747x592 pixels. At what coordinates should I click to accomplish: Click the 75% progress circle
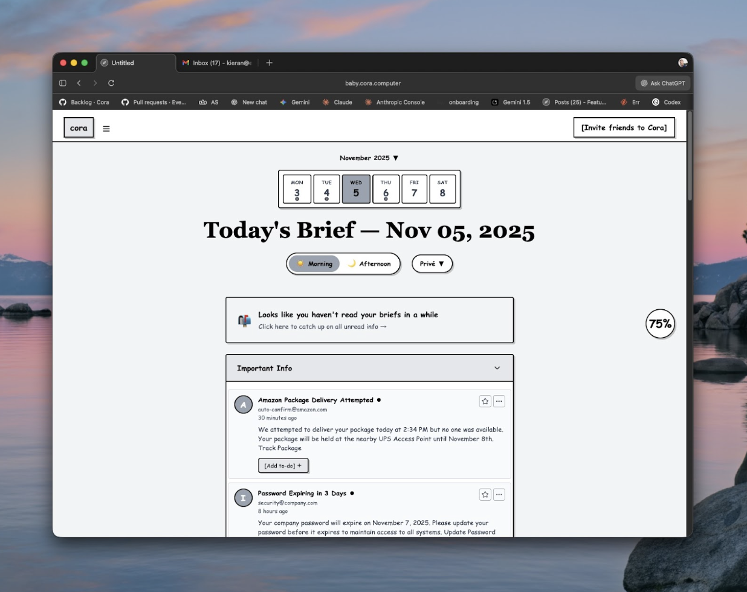point(660,324)
